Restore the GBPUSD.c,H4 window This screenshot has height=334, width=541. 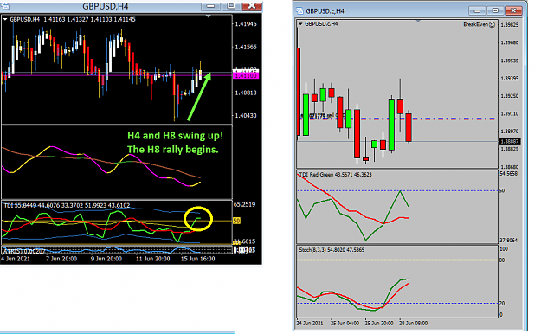[x=495, y=11]
